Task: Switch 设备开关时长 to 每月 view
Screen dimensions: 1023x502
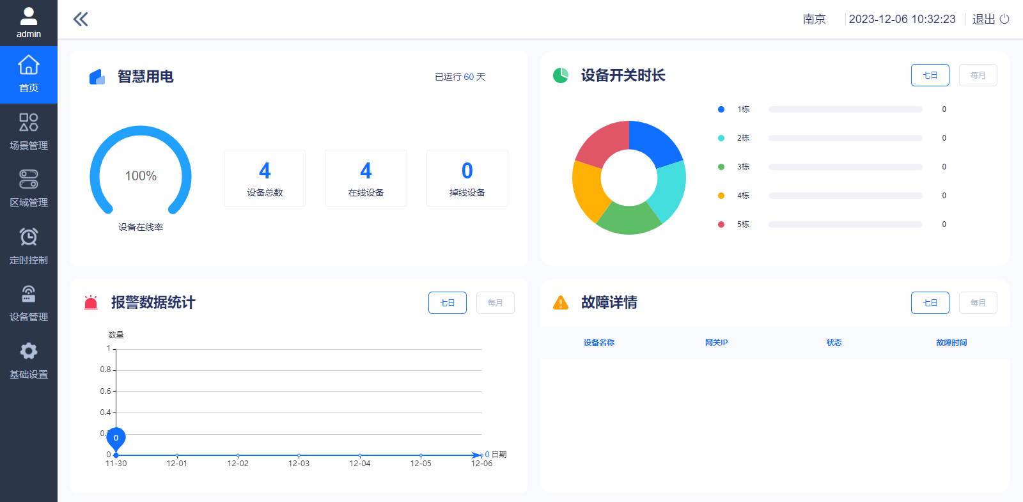Action: [x=978, y=75]
